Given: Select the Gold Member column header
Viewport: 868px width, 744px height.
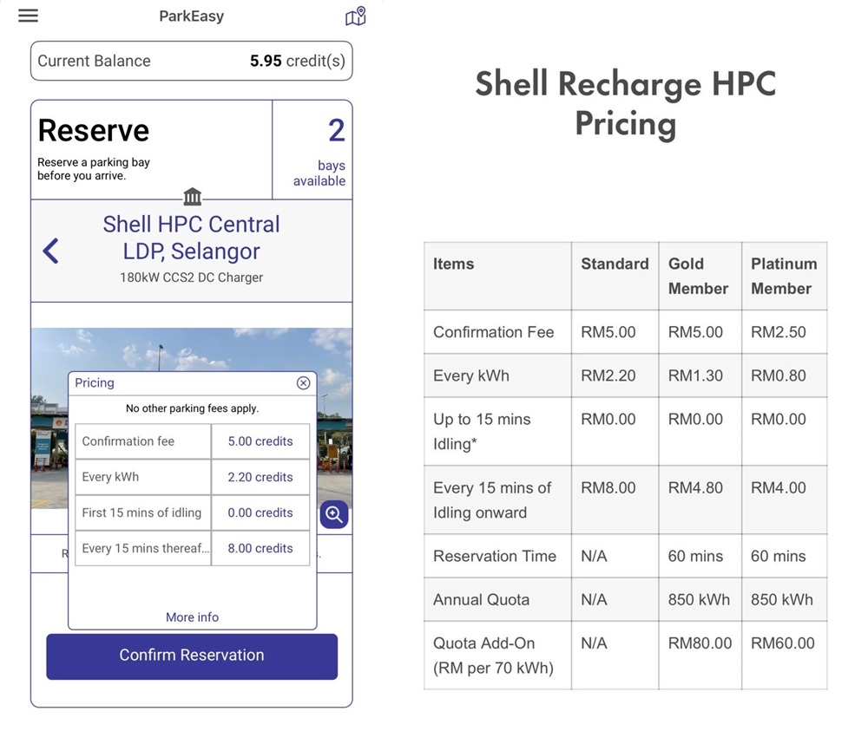Looking at the screenshot, I should pyautogui.click(x=699, y=275).
